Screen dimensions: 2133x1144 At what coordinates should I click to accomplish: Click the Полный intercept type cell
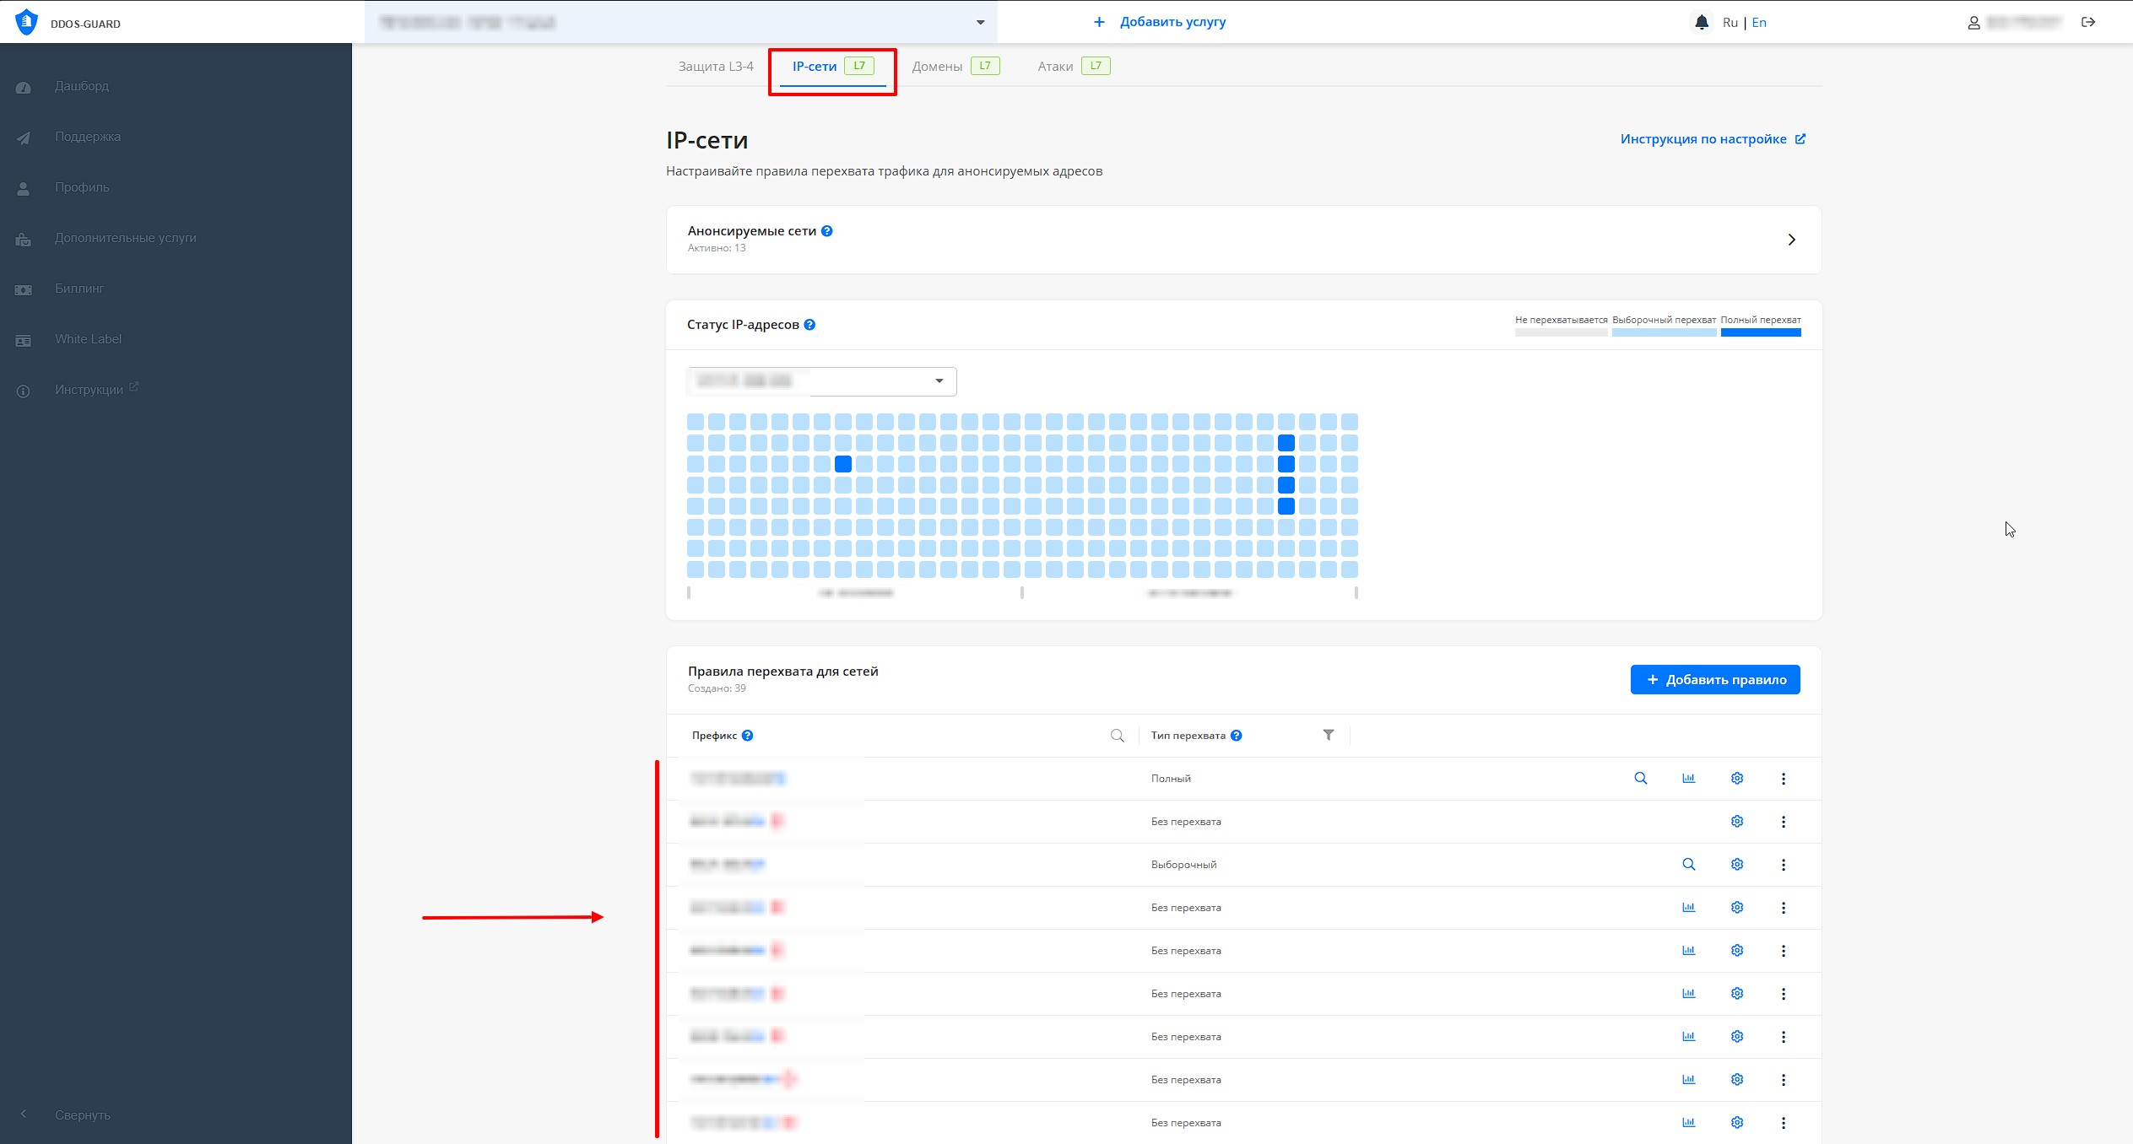tap(1171, 779)
